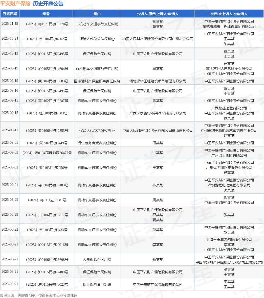
Task: Click defendant 深圳鹏程电动集团有限公司
Action: point(229,185)
